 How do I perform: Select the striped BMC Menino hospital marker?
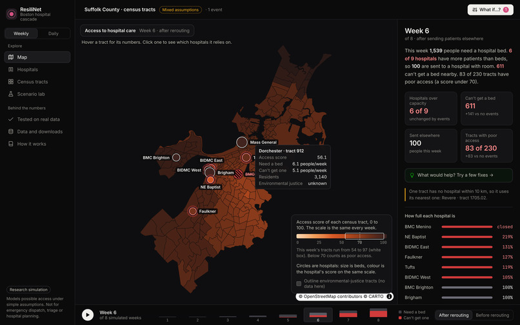click(238, 173)
